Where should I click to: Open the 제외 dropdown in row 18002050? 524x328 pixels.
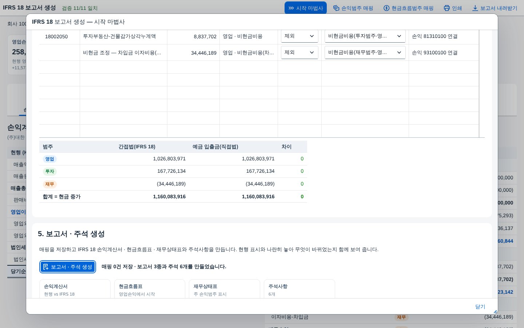pyautogui.click(x=299, y=36)
